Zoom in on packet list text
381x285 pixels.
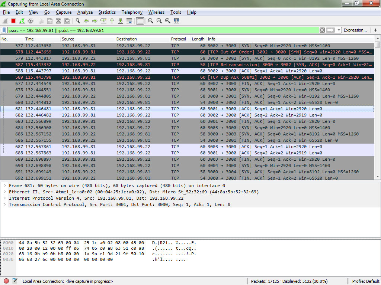(x=151, y=21)
